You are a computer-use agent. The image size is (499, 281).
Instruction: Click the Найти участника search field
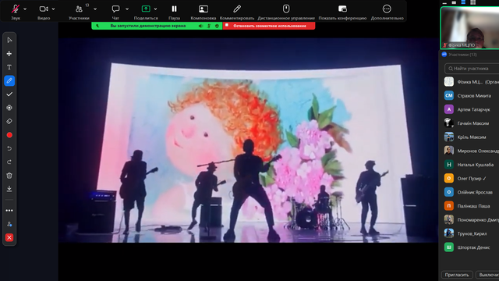coord(472,69)
